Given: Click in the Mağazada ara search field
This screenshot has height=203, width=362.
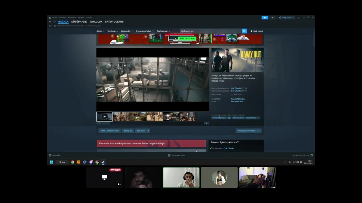Looking at the screenshot, I should click(211, 31).
